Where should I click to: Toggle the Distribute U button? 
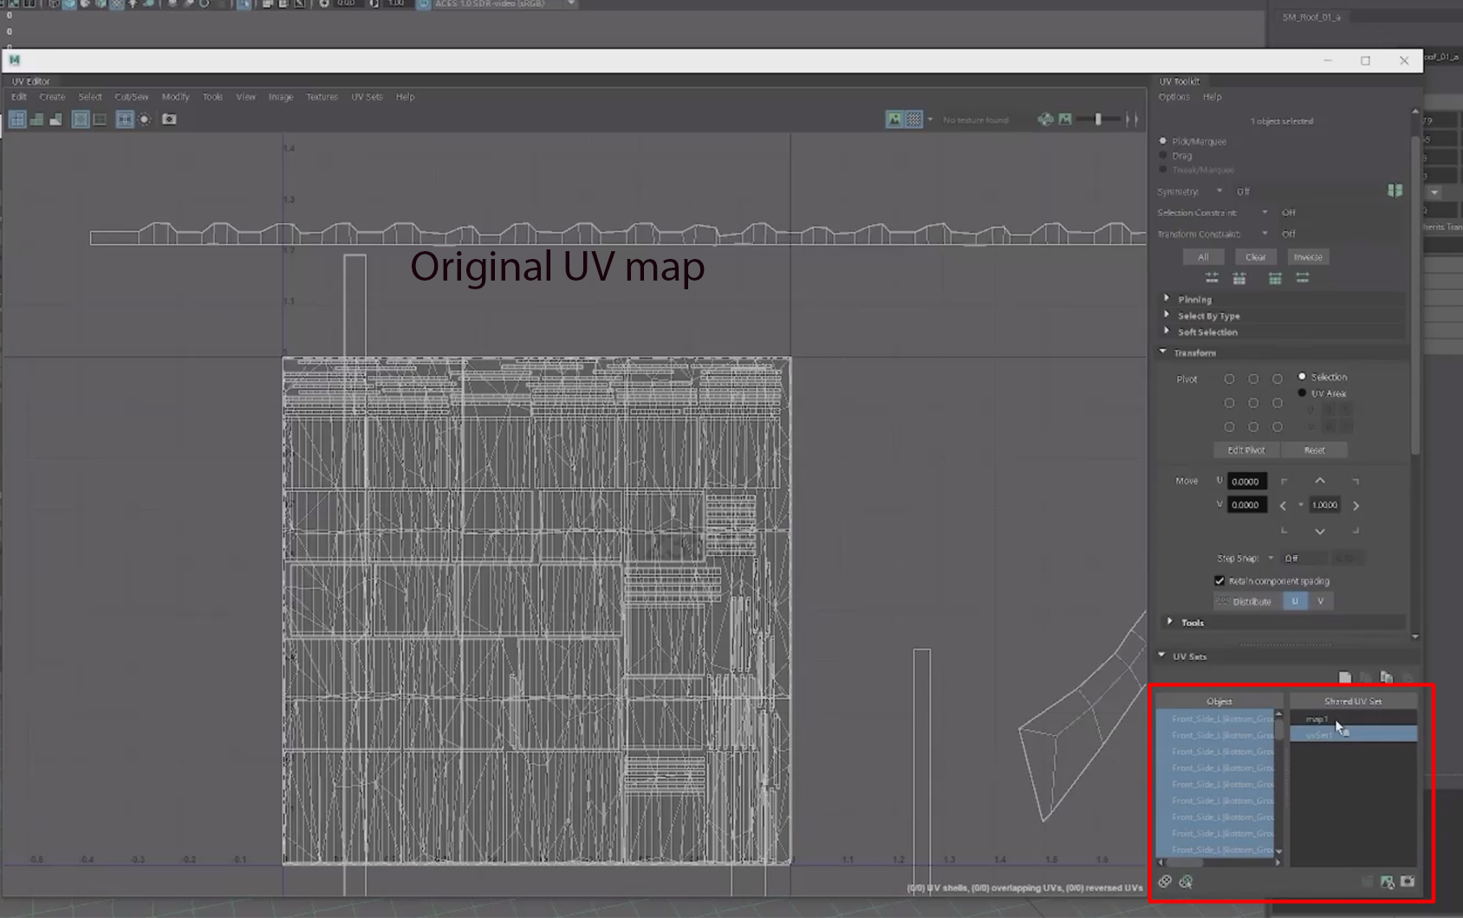1295,601
